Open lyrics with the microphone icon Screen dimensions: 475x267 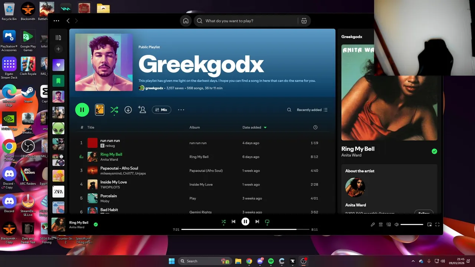pyautogui.click(x=373, y=224)
